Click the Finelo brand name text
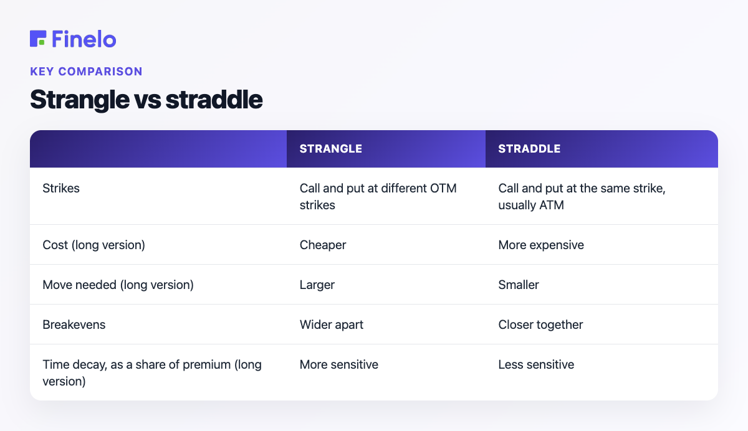Image resolution: width=748 pixels, height=431 pixels. (x=84, y=39)
